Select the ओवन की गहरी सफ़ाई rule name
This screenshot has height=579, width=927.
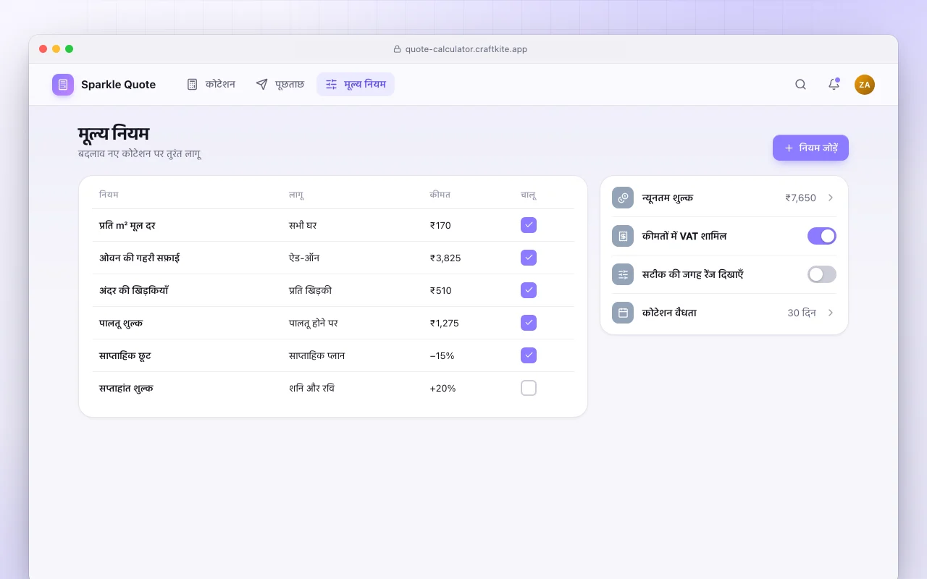pyautogui.click(x=139, y=258)
